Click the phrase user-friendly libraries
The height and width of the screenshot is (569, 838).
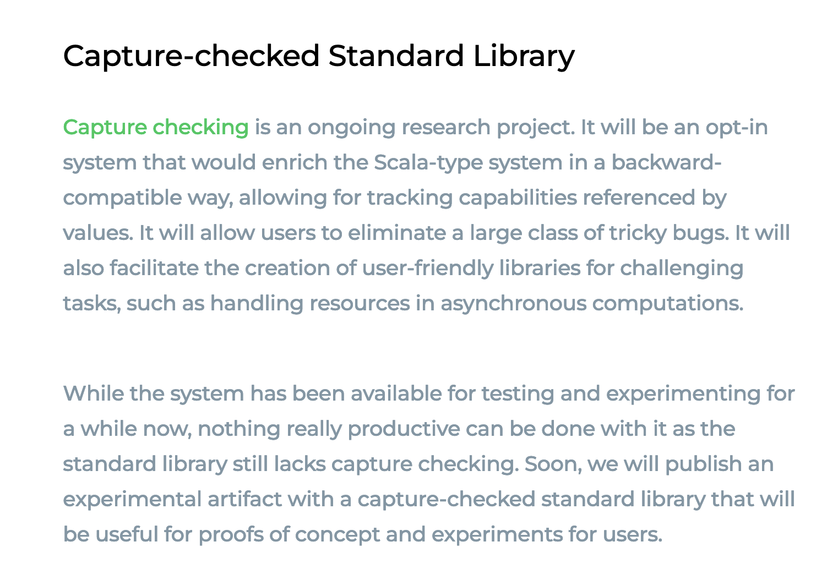pos(471,269)
